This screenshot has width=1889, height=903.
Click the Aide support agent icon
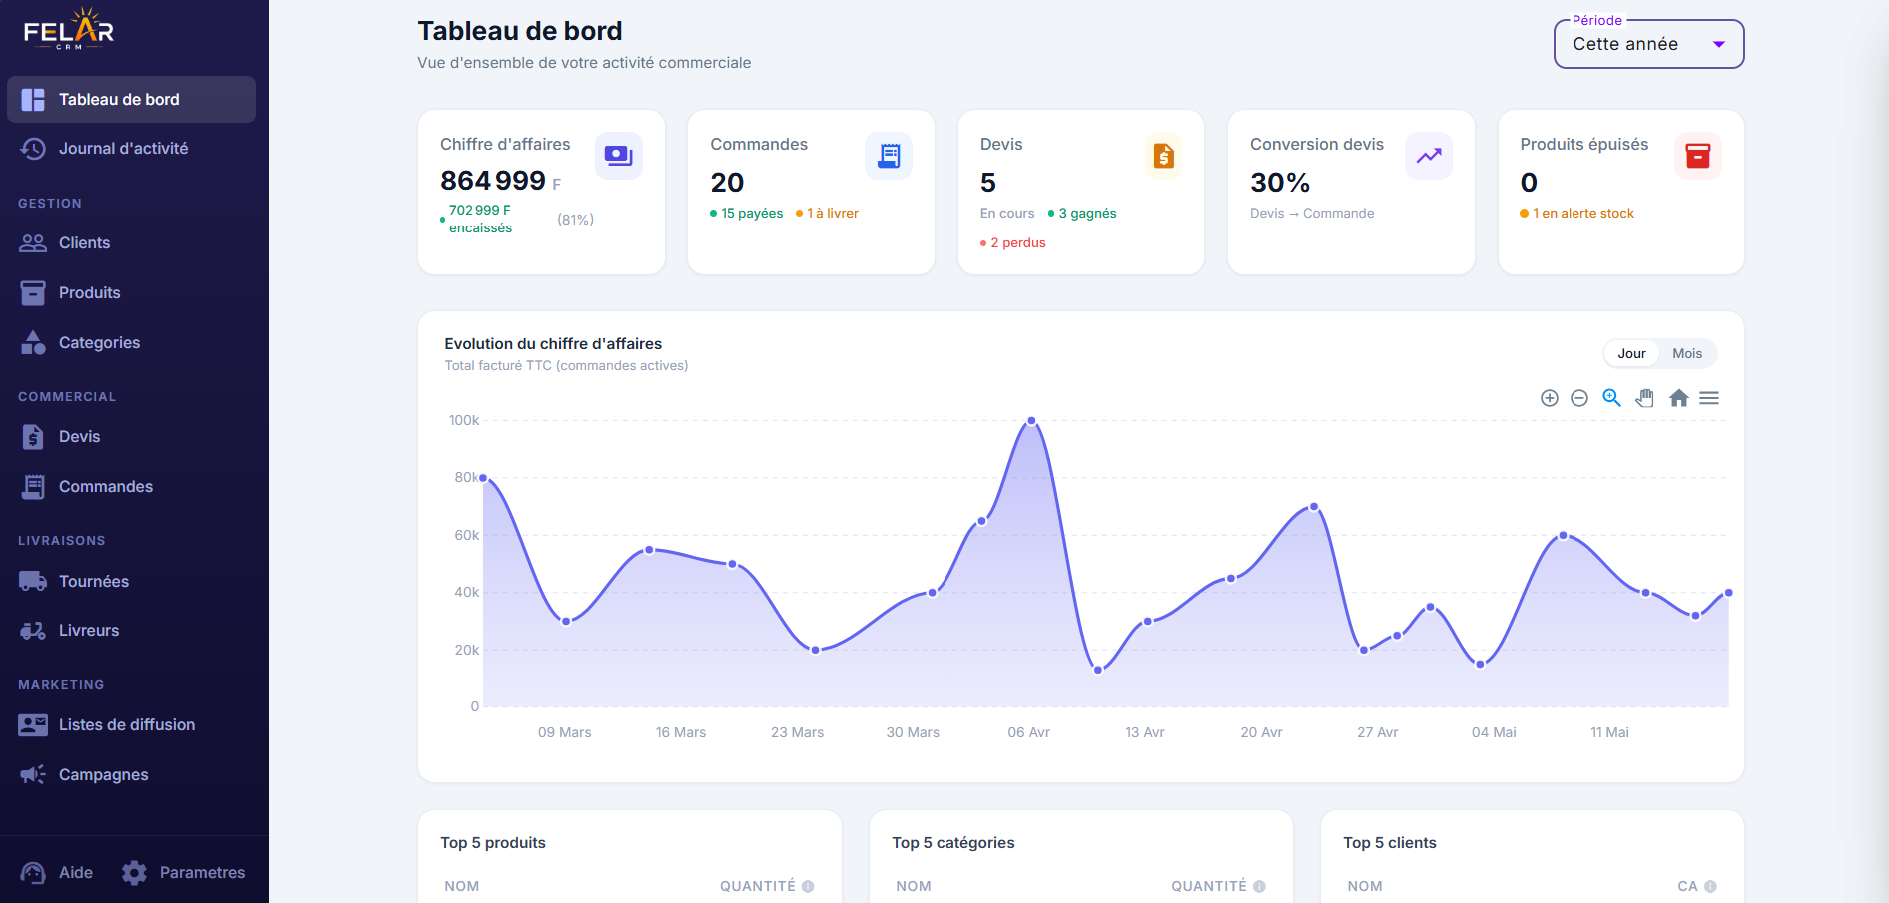tap(33, 873)
